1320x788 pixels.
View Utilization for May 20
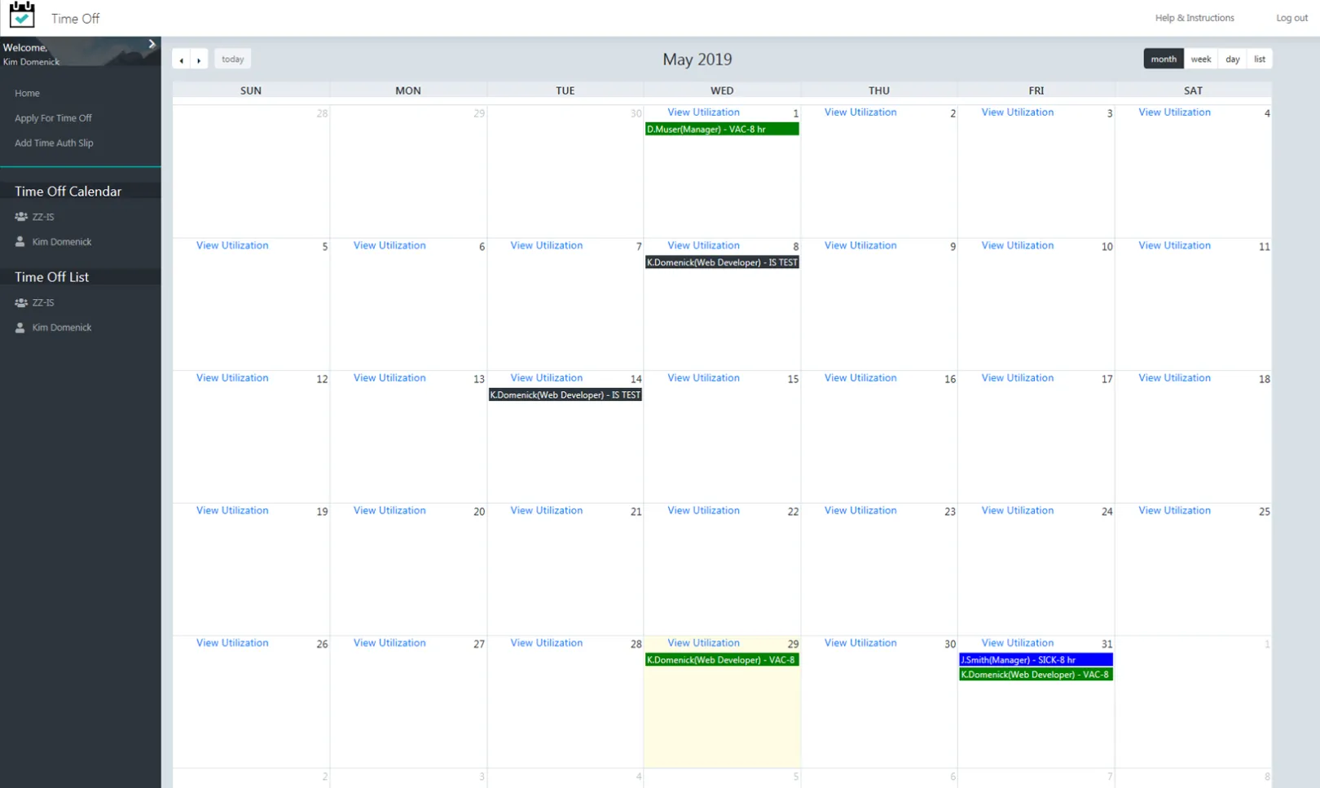pos(389,511)
